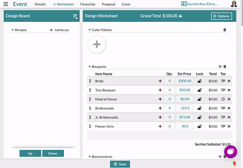The image size is (243, 168).
Task: Toggle price lock for Bride
Action: [200, 81]
